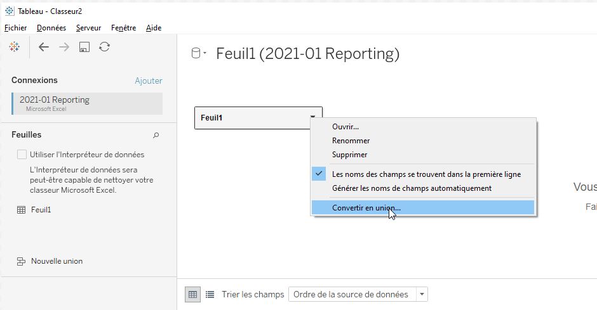Click the data source title Feuil1 (2021-01 Reporting)
This screenshot has width=597, height=310.
click(307, 53)
